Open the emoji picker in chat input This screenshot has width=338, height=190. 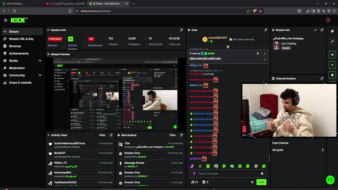[262, 174]
